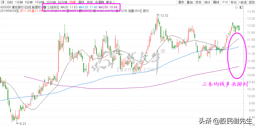Click the MA120: 11.40 label
The image size is (256, 128).
click(x=88, y=7)
